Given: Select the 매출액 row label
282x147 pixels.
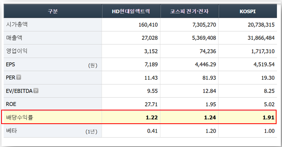Looking at the screenshot, I should click(x=14, y=38).
